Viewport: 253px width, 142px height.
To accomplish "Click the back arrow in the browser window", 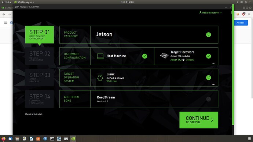I will coord(4,15).
